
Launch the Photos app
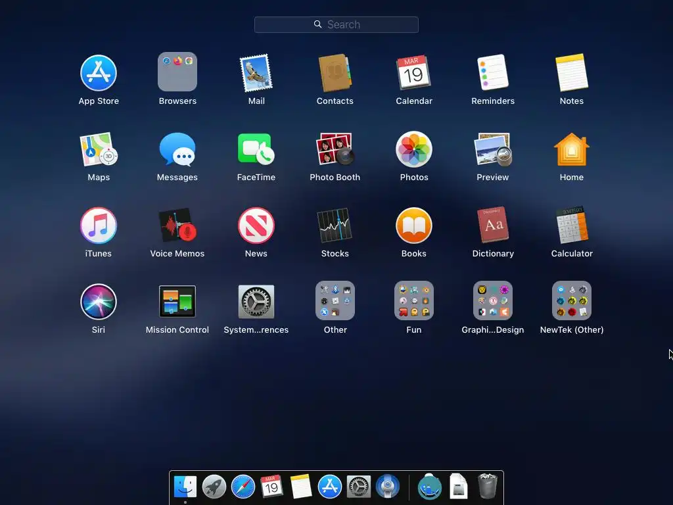point(414,149)
